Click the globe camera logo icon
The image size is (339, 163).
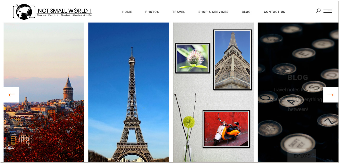click(x=24, y=12)
